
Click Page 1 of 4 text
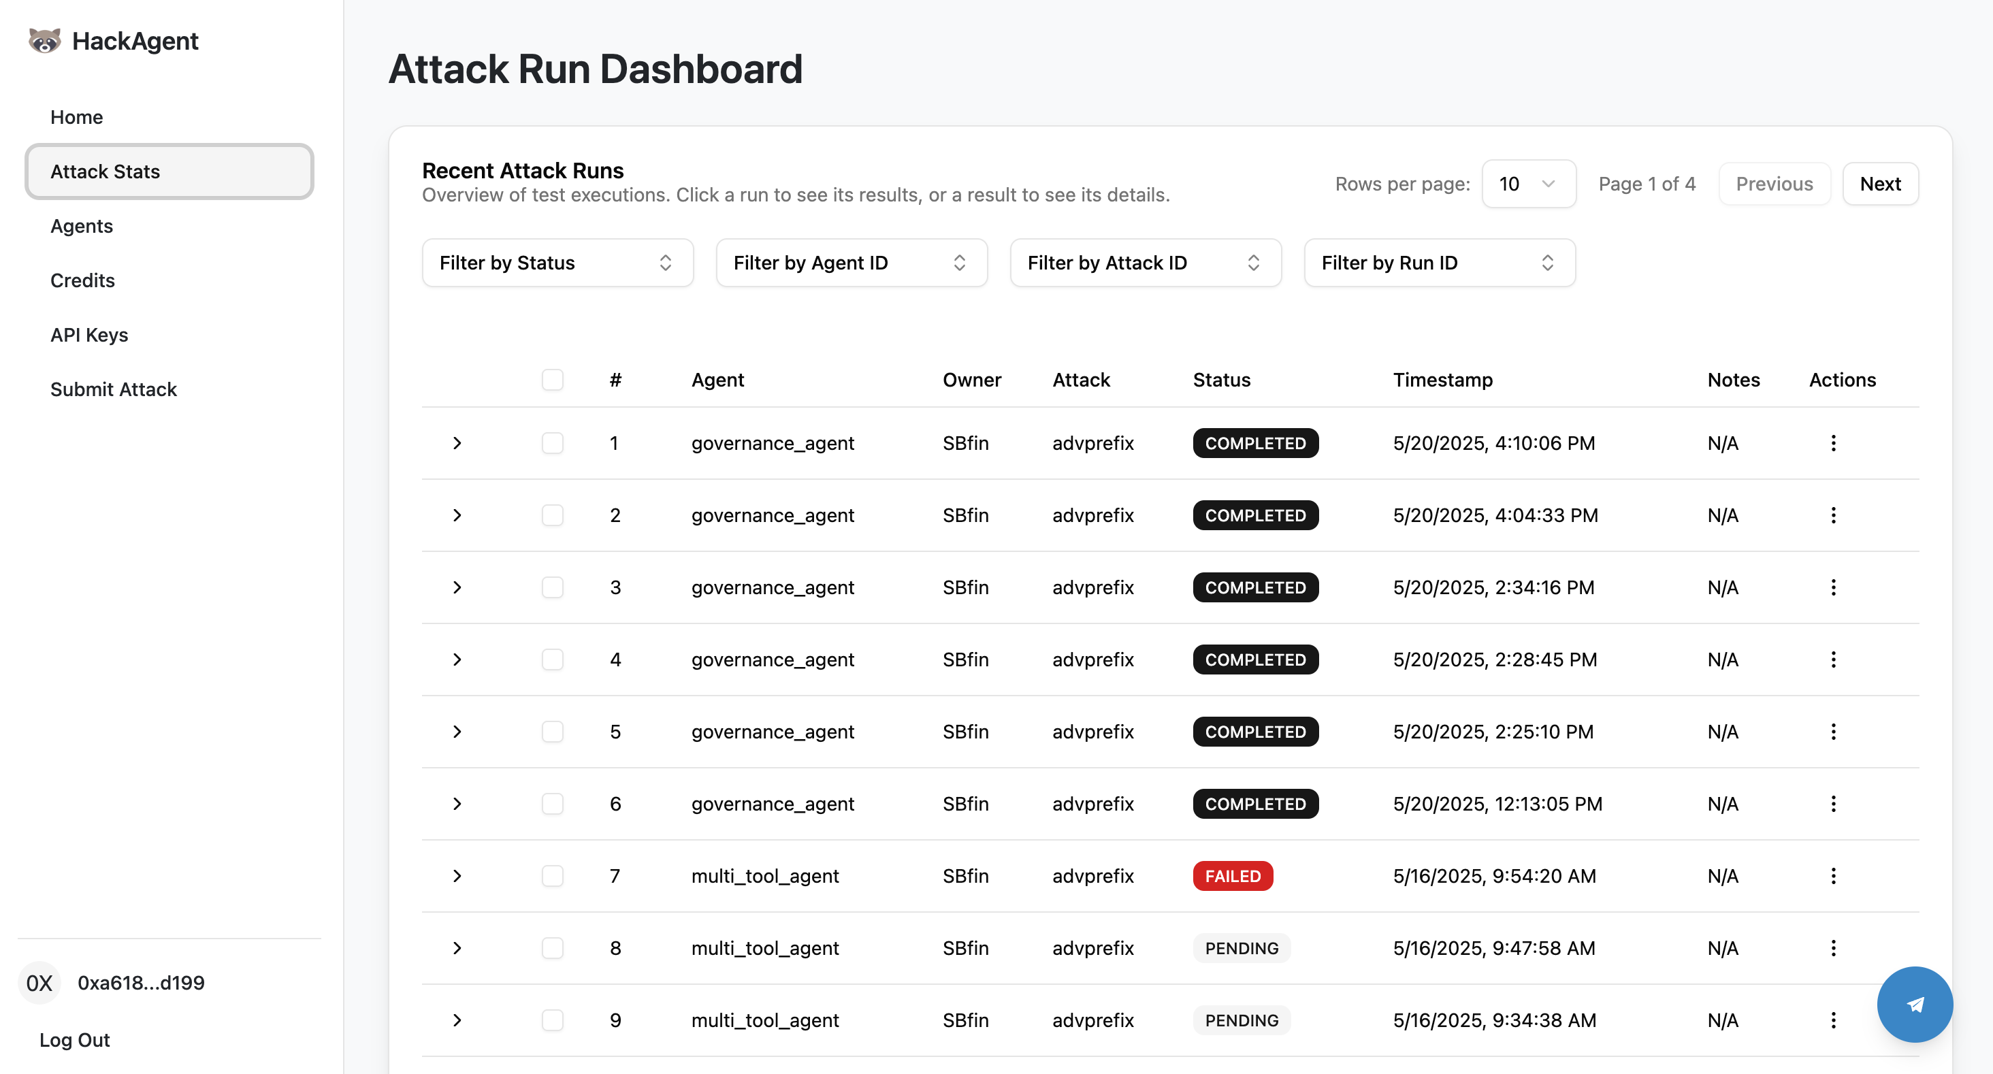(1647, 184)
